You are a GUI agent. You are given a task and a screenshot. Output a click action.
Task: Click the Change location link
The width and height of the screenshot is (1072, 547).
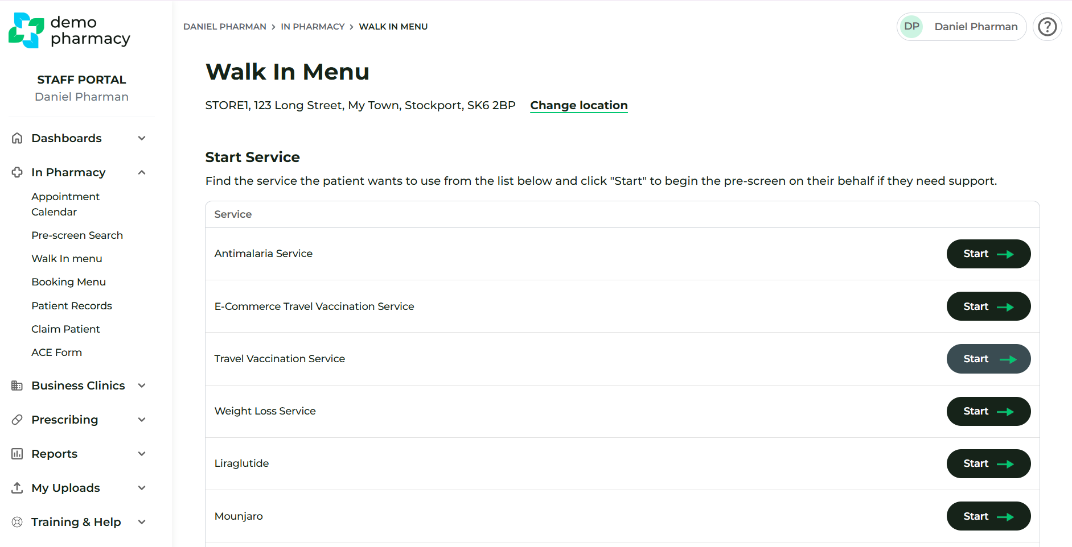[x=578, y=106]
